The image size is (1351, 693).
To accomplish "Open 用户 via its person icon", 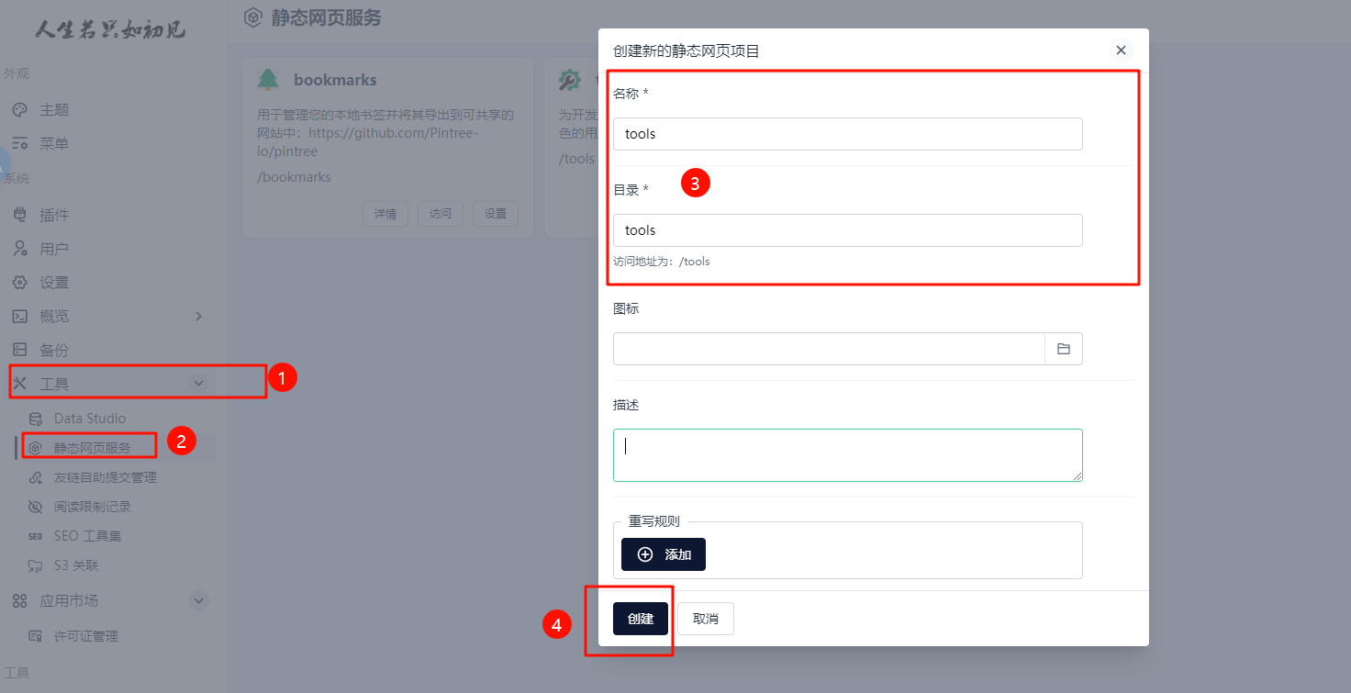I will pos(19,249).
